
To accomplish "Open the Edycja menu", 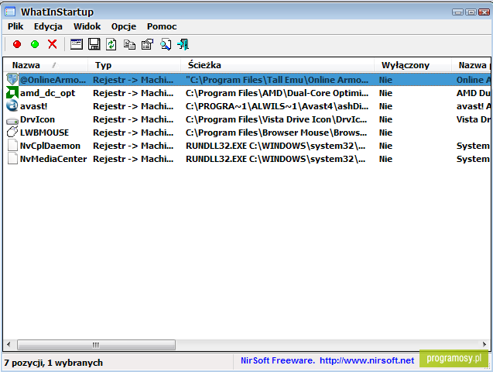I will coord(48,26).
